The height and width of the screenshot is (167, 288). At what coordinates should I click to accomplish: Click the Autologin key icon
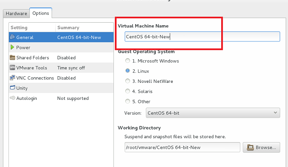click(x=12, y=98)
